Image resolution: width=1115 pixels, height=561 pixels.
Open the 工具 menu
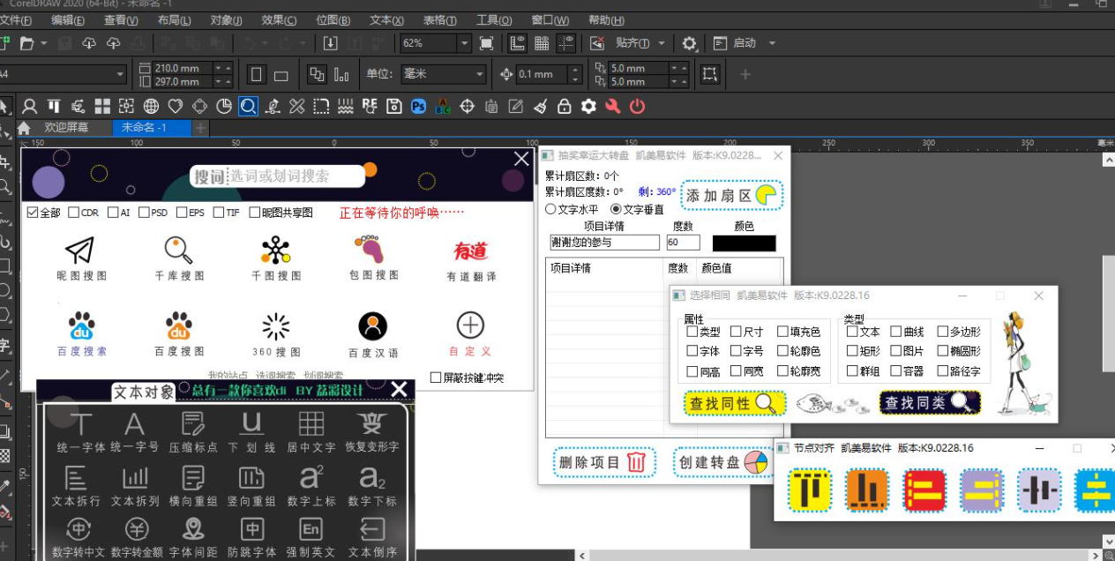(494, 20)
